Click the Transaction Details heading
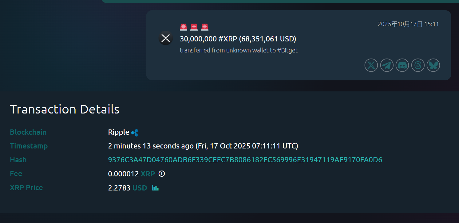The height and width of the screenshot is (223, 459). pos(65,109)
